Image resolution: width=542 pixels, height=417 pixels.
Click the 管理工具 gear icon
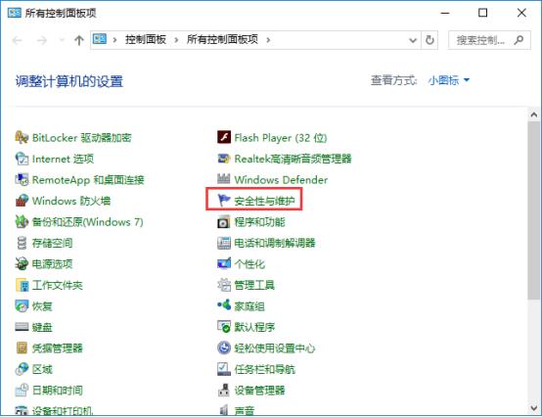[224, 285]
